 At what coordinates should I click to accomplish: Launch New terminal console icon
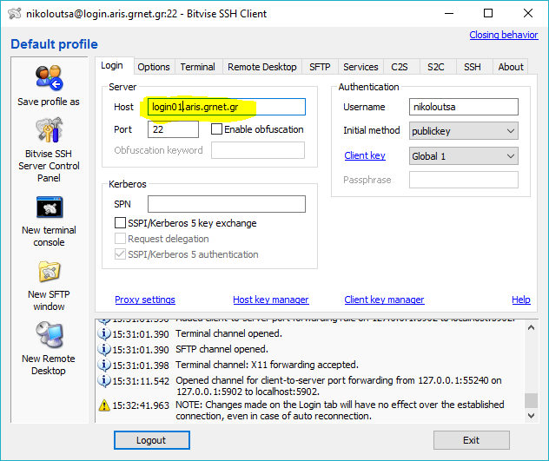49,207
